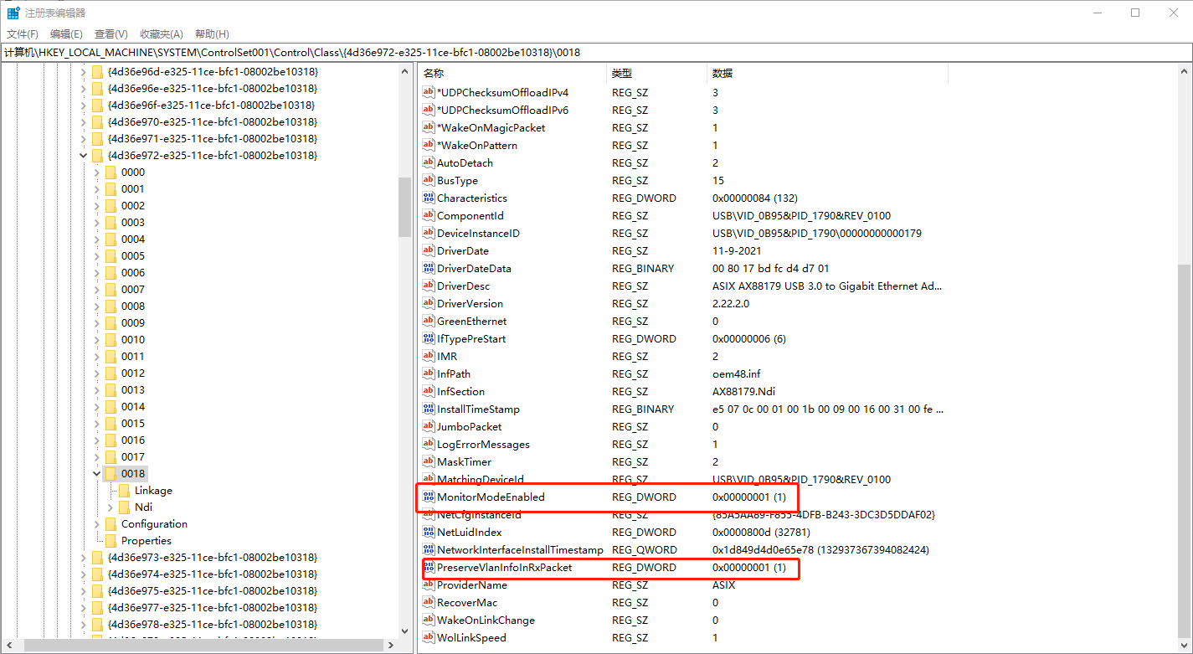
Task: Select the ComponentId value name
Action: coord(471,215)
